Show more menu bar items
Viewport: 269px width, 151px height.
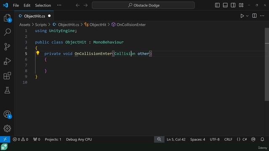tap(59, 5)
